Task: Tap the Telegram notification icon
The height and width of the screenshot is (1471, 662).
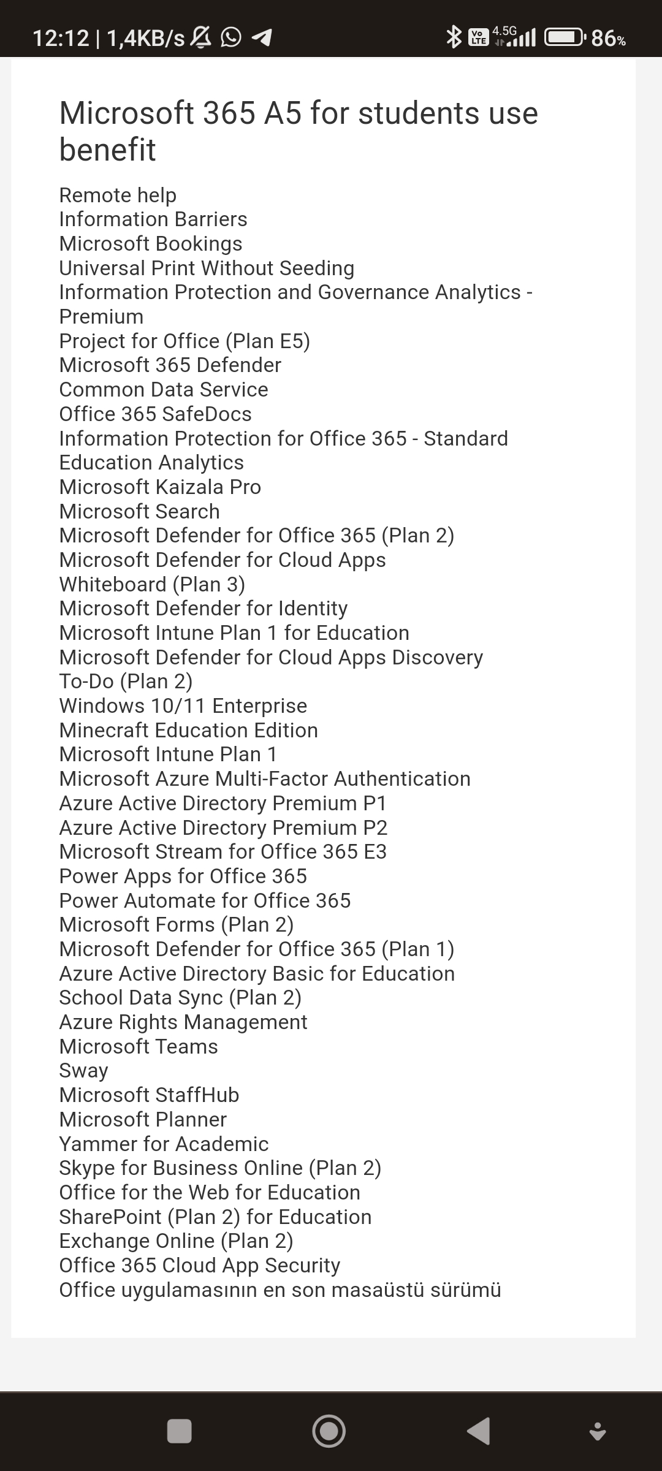Action: pos(262,38)
